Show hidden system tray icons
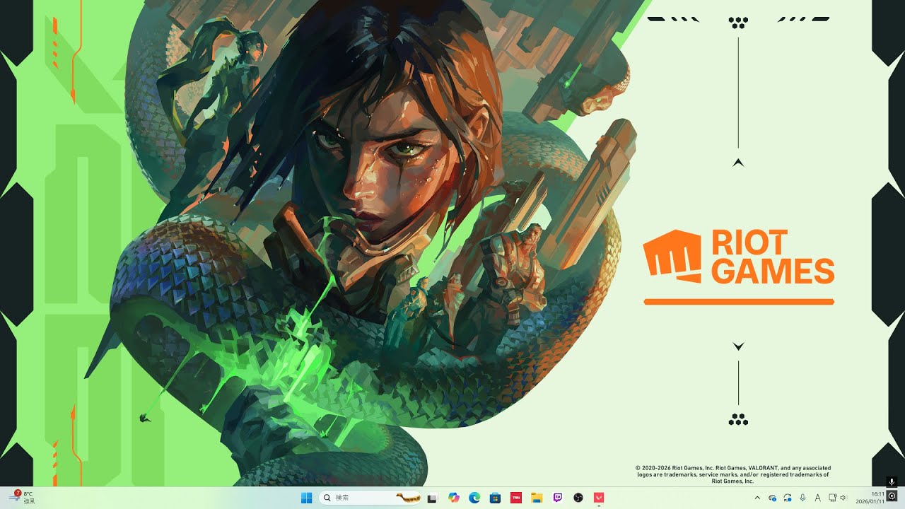Image resolution: width=905 pixels, height=509 pixels. pos(758,498)
